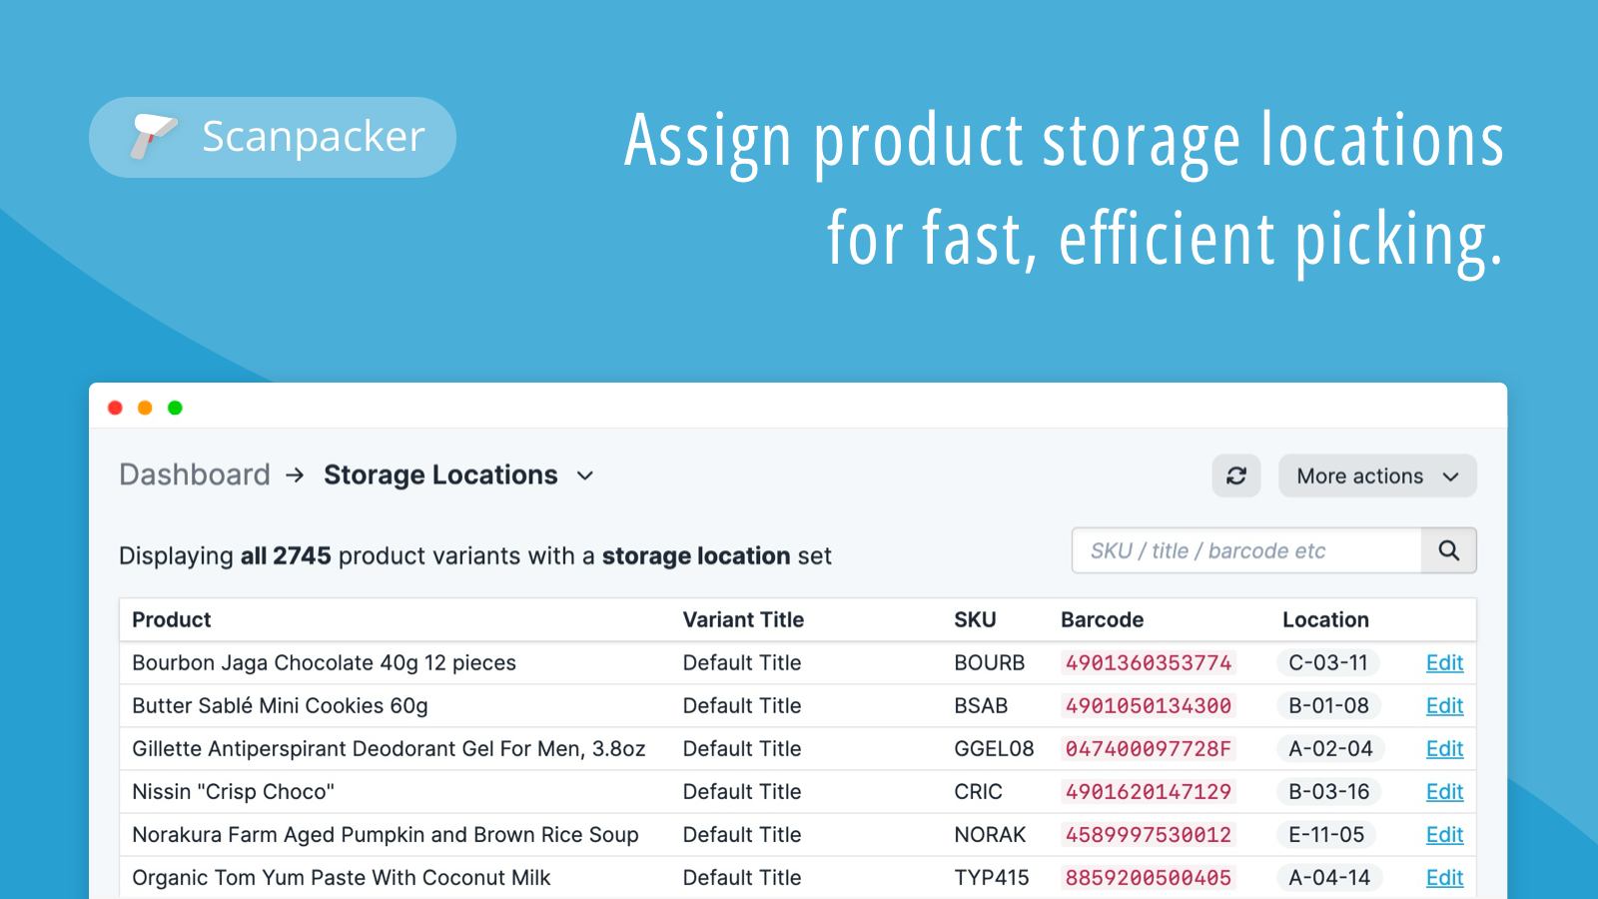The width and height of the screenshot is (1598, 899).
Task: Click the Scanpacker scanner logo icon
Action: 155,136
